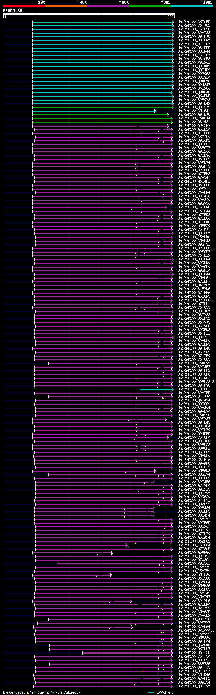This screenshot has width=216, height=695.
Task: Click the alignment arrowhead on the C6T6N8 row
Action: point(166,207)
